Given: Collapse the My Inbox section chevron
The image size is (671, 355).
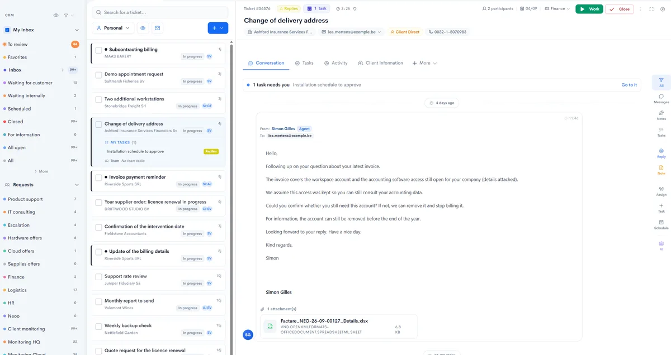Looking at the screenshot, I should [77, 30].
